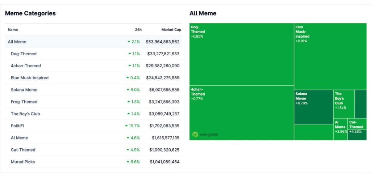Click the up arrow next to Solana Meme 8.0%
The width and height of the screenshot is (371, 174).
[x=128, y=90]
